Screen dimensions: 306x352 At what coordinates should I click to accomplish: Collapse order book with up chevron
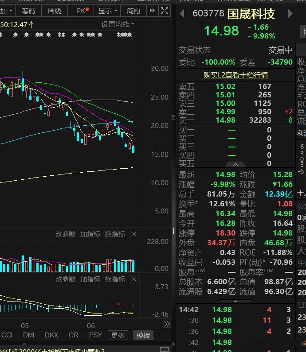235,165
